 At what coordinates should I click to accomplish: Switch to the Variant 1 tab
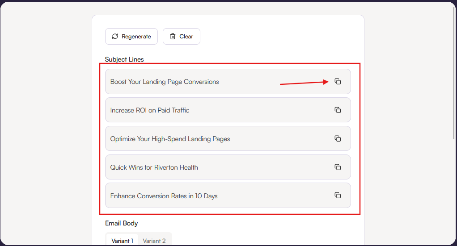click(122, 241)
